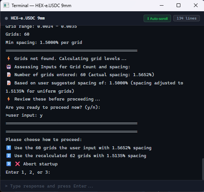Close the terminal window

(x=195, y=6)
